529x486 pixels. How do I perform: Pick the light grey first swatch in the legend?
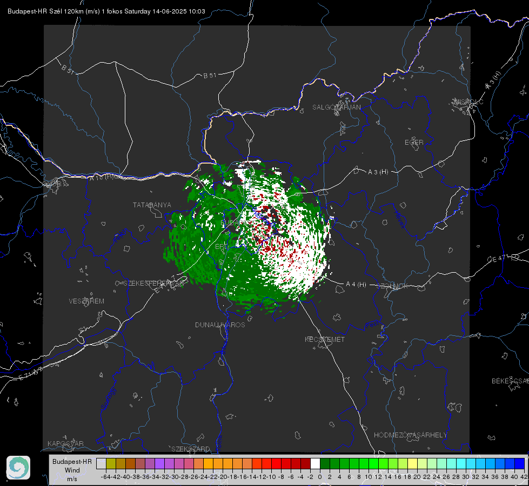[101, 463]
